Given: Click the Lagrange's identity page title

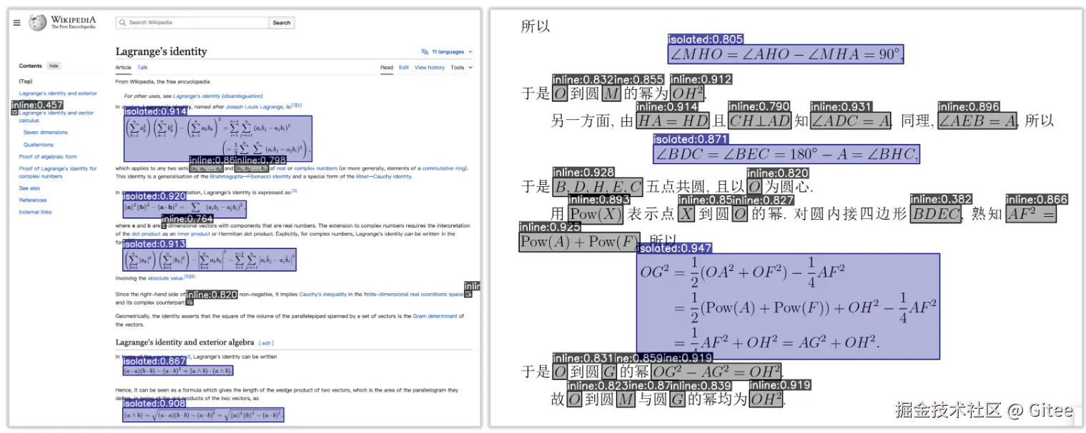Looking at the screenshot, I should pyautogui.click(x=162, y=51).
